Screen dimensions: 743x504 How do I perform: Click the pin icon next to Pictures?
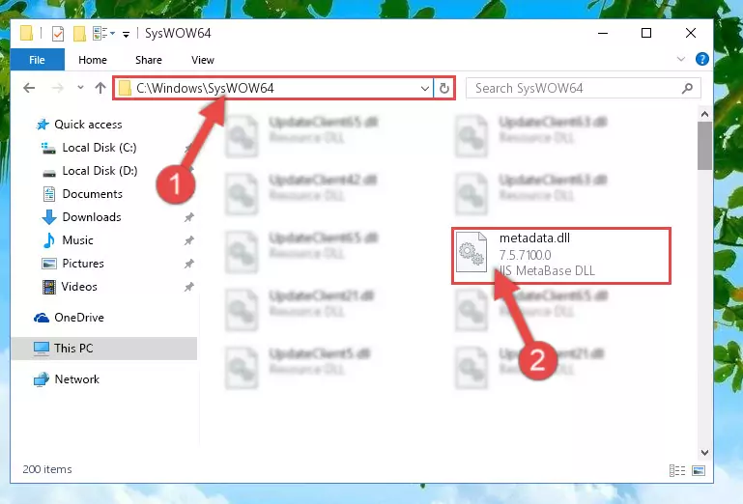(189, 264)
